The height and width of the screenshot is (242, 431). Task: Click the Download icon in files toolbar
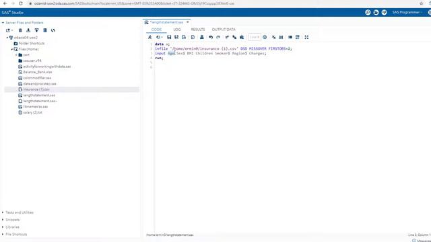28,30
